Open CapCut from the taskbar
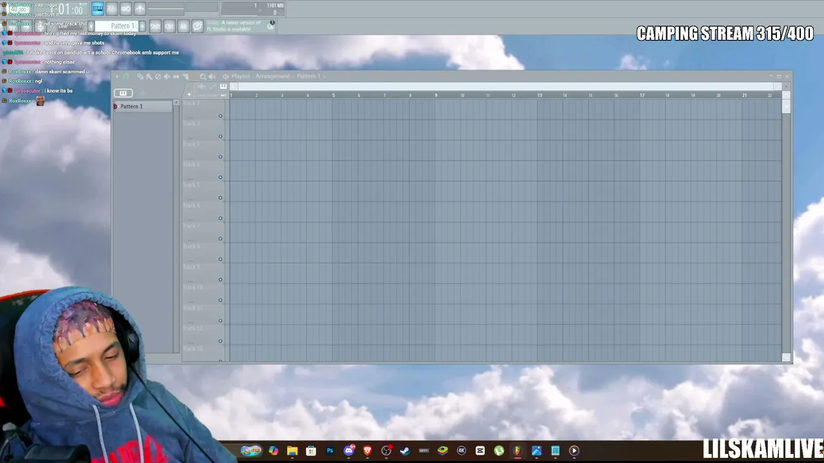This screenshot has height=463, width=824. tap(480, 451)
